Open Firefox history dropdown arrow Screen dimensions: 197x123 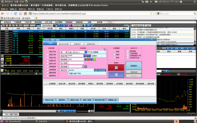[11, 14]
